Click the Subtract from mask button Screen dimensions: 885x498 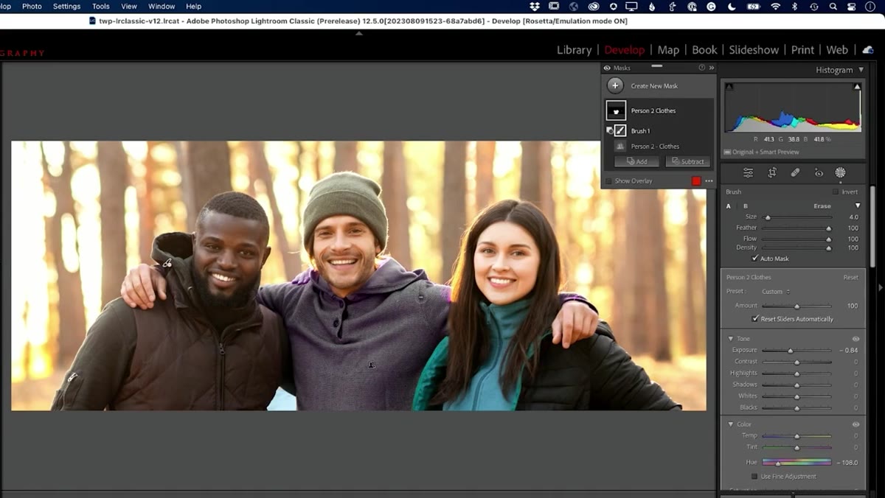pyautogui.click(x=687, y=161)
